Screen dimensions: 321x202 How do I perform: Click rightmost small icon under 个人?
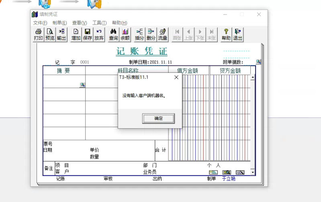pos(240,172)
